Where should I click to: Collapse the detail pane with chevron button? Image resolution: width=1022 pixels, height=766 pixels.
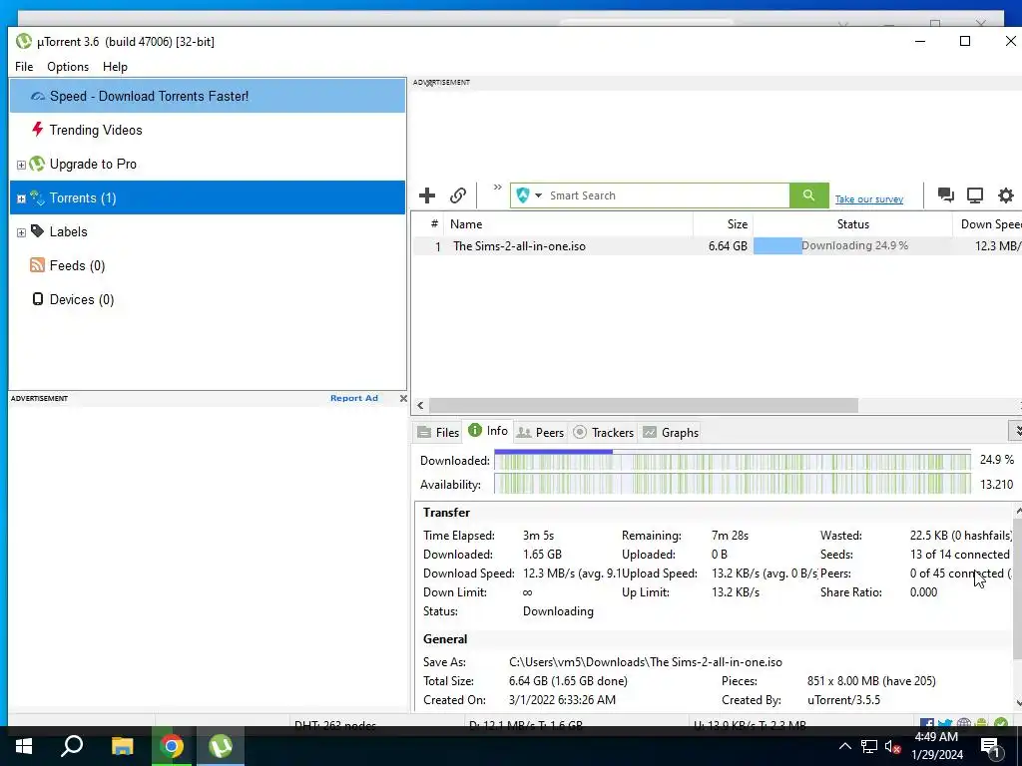pyautogui.click(x=1016, y=431)
